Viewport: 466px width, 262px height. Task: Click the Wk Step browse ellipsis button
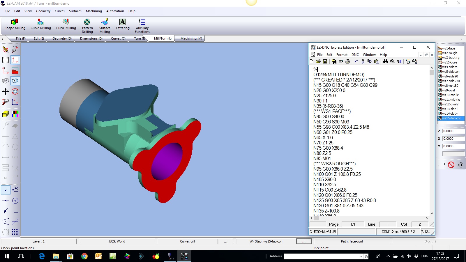[304, 241]
